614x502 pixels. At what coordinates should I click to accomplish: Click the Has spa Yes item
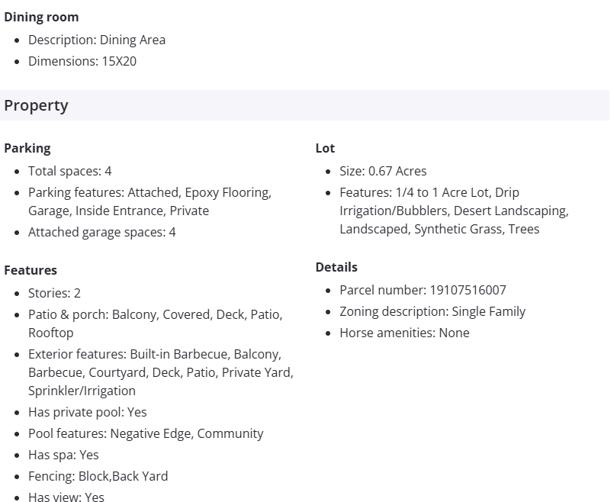pyautogui.click(x=63, y=455)
